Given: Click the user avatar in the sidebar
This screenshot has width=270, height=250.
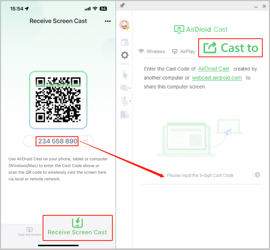Looking at the screenshot, I should tap(125, 24).
